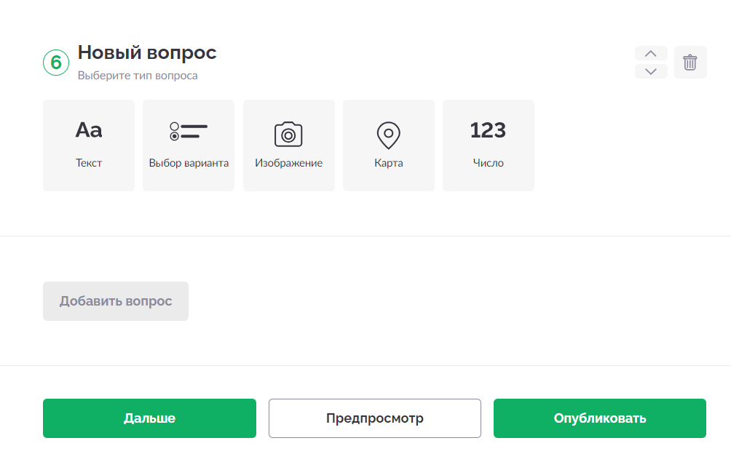The width and height of the screenshot is (731, 470).
Task: Choose the Карта label
Action: (388, 163)
